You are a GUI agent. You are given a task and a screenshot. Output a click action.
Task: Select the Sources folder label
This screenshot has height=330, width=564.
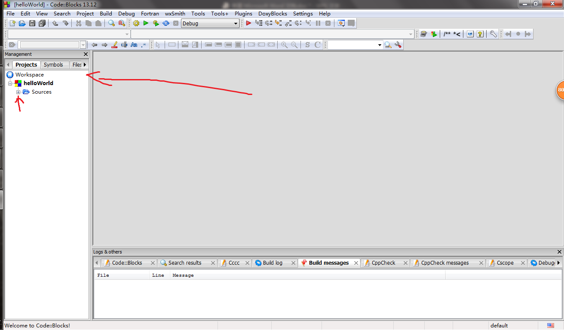(42, 92)
